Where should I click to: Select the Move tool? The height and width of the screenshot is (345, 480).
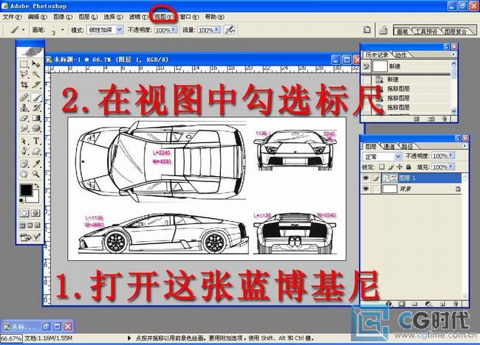36,64
